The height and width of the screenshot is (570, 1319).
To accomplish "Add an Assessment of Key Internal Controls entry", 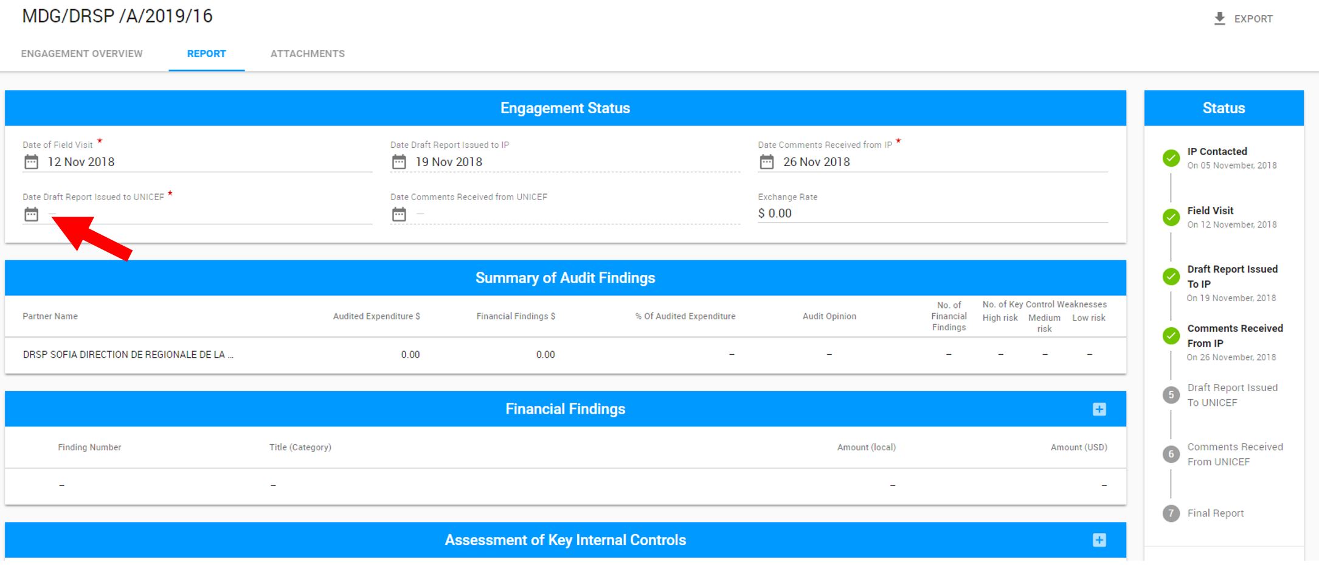I will pyautogui.click(x=1098, y=540).
